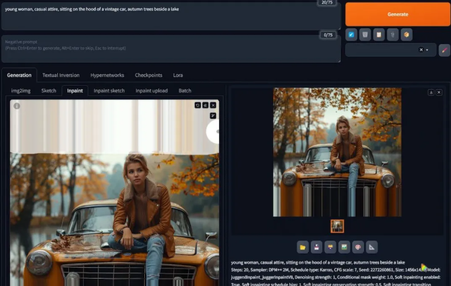
Task: Click the 0/75 negative token counter
Action: click(x=328, y=35)
